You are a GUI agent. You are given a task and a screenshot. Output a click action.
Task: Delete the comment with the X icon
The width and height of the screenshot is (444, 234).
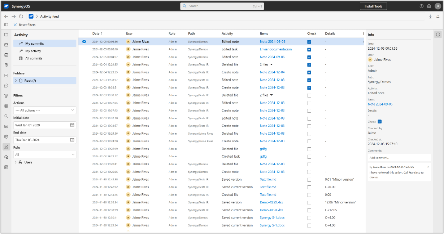tap(428, 167)
